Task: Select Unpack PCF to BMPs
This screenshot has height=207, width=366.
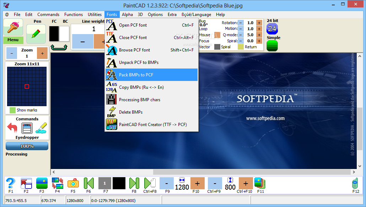Action: pos(151,62)
